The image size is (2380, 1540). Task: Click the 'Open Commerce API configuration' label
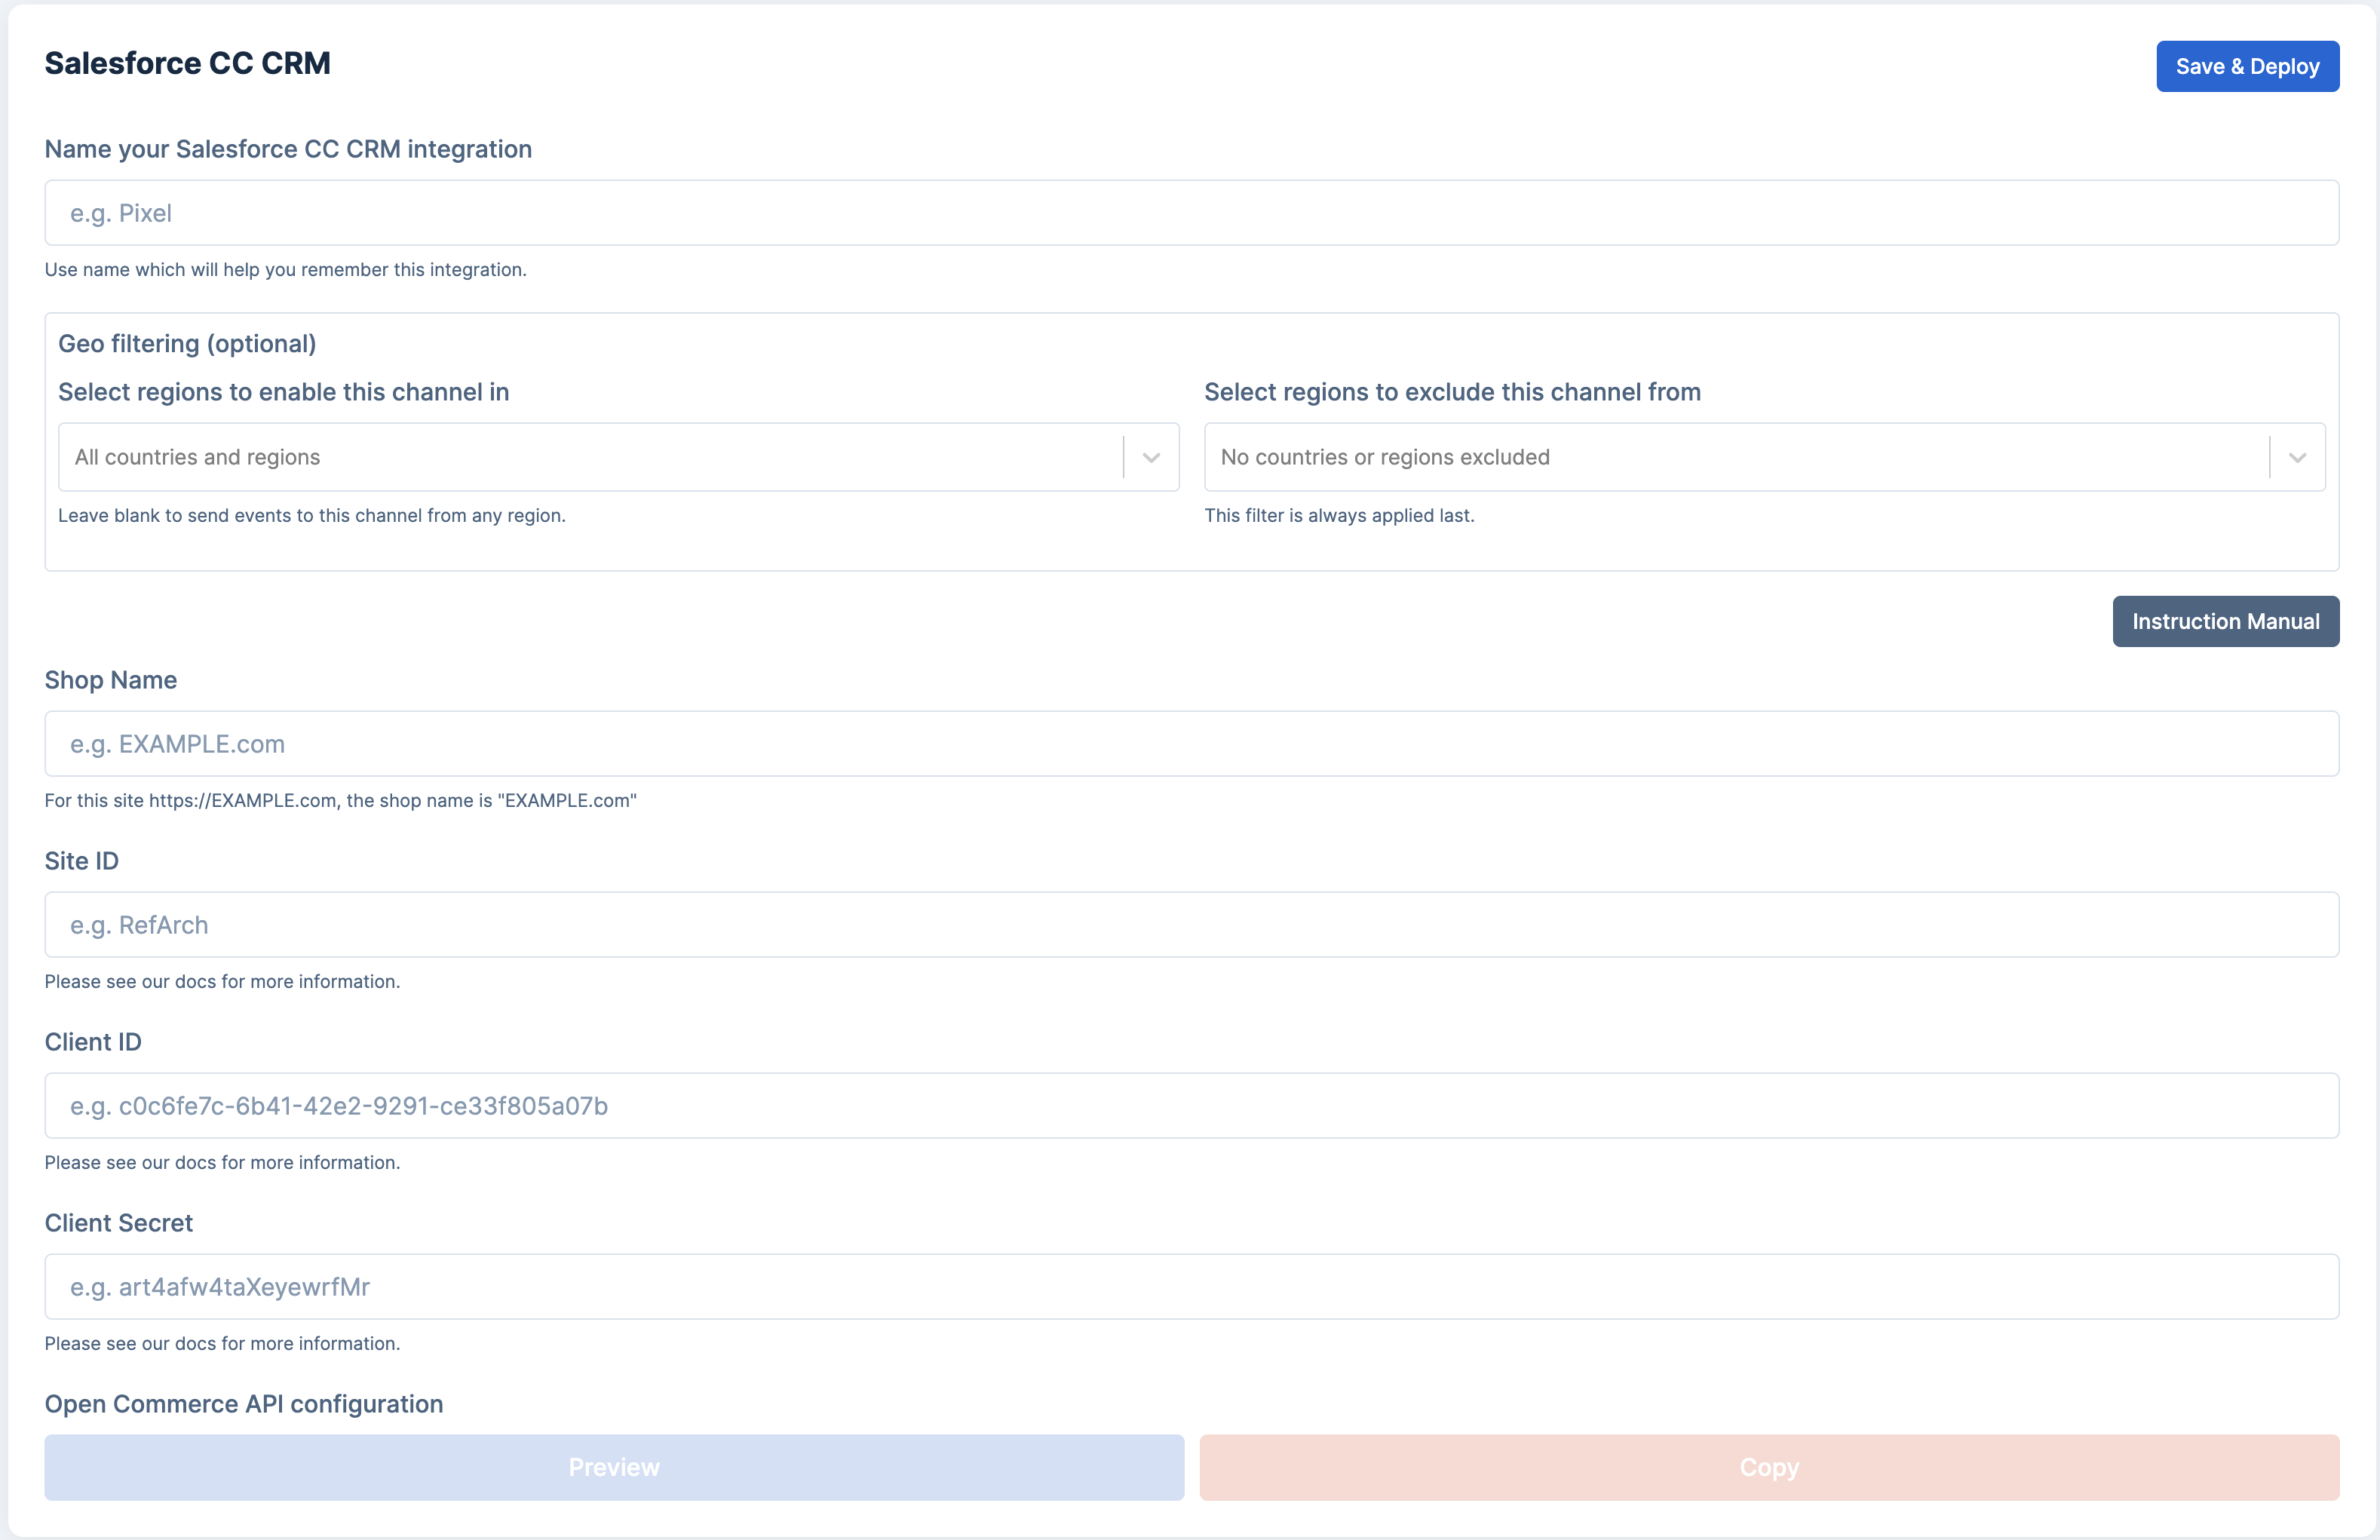pos(243,1404)
